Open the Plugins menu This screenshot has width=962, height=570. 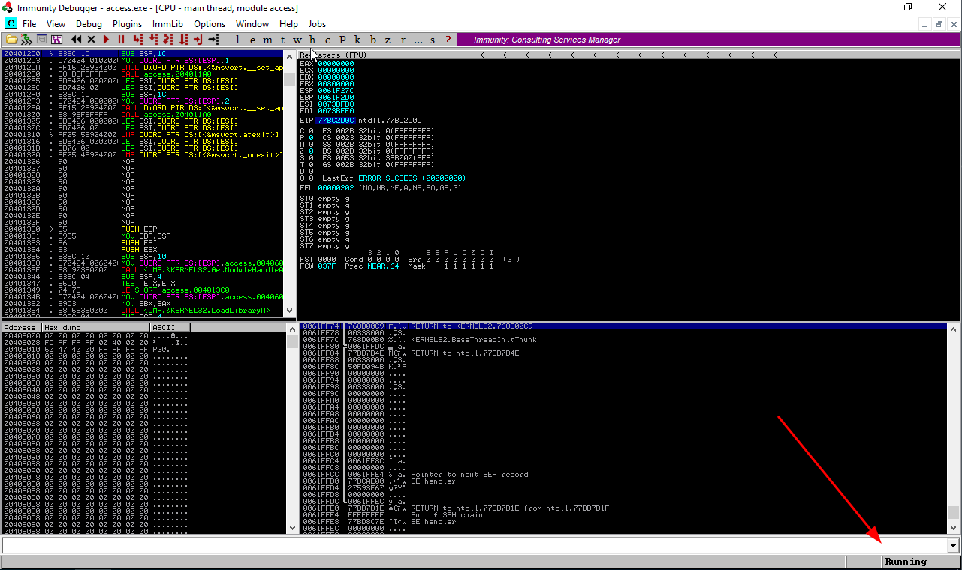pyautogui.click(x=127, y=24)
